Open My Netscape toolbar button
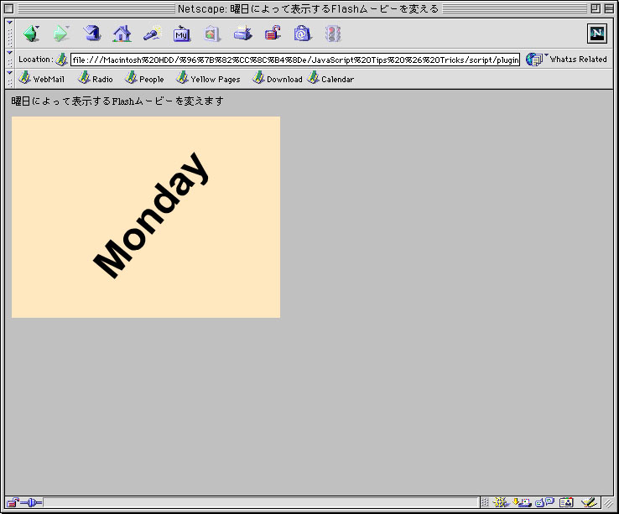 click(x=182, y=34)
